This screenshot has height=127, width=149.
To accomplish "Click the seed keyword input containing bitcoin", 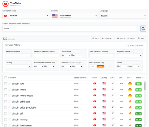I will pos(70,29).
